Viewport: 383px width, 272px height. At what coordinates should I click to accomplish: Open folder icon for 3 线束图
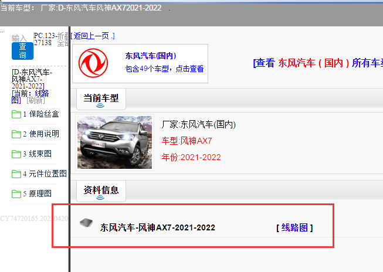tap(16, 154)
